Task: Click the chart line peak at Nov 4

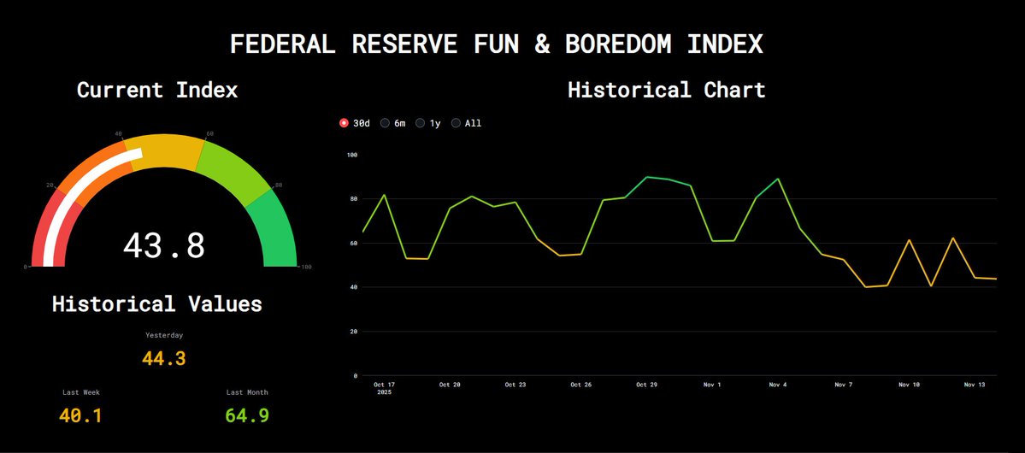Action: 778,179
